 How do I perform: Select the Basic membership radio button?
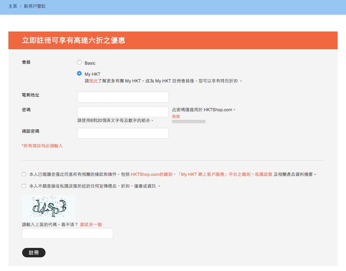tap(79, 62)
